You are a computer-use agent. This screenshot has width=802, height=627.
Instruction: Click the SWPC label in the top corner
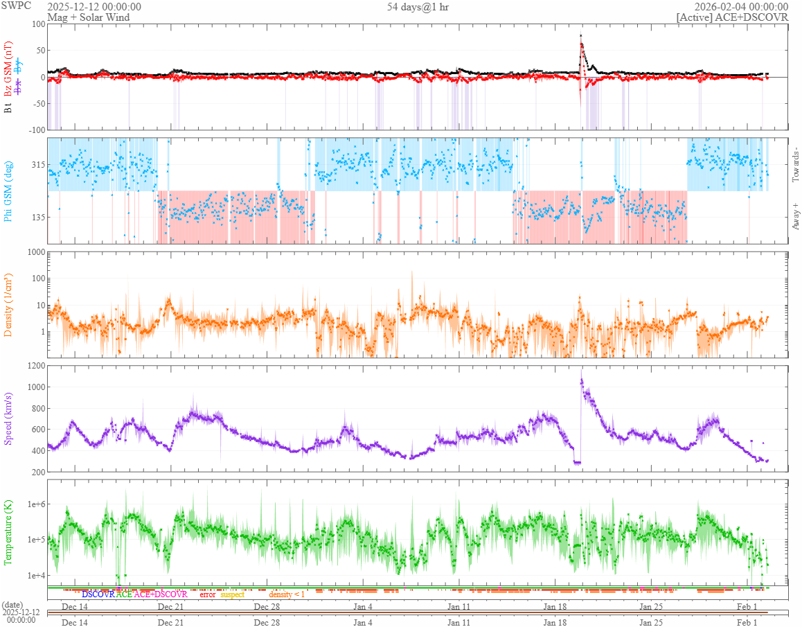coord(16,6)
